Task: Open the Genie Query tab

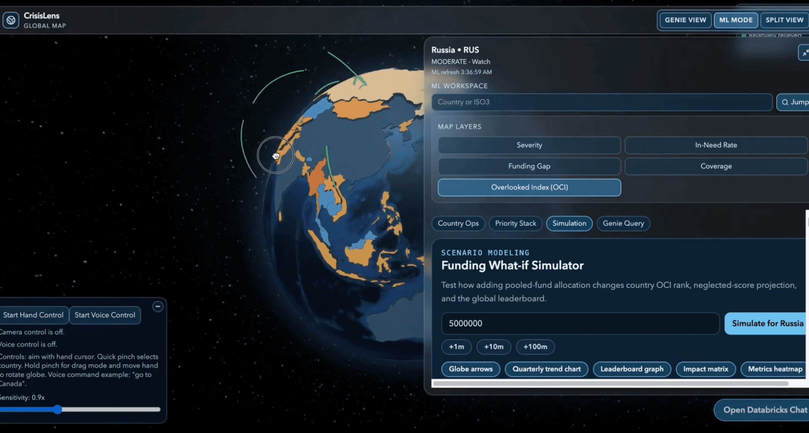Action: pyautogui.click(x=623, y=223)
